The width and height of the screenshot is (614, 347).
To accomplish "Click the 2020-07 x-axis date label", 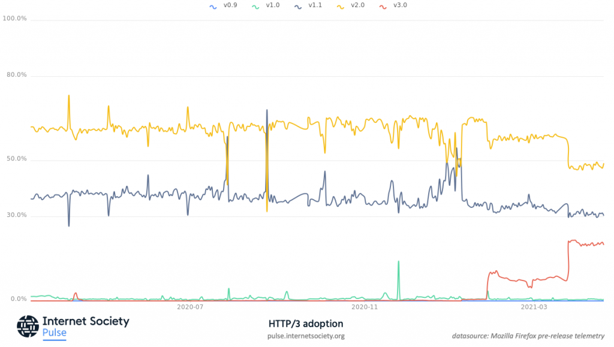I will [191, 307].
